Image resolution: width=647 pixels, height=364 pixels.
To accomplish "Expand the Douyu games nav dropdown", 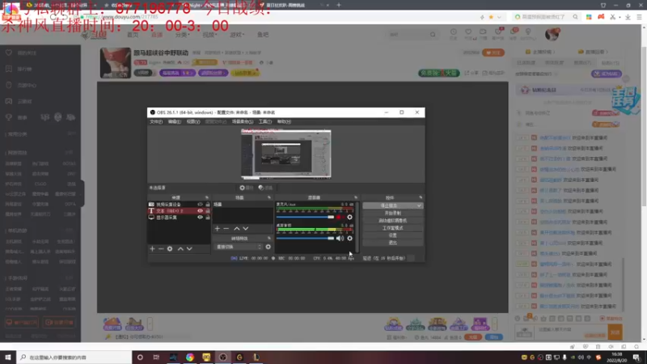I will [x=237, y=35].
